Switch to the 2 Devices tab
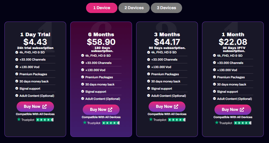 pos(134,8)
